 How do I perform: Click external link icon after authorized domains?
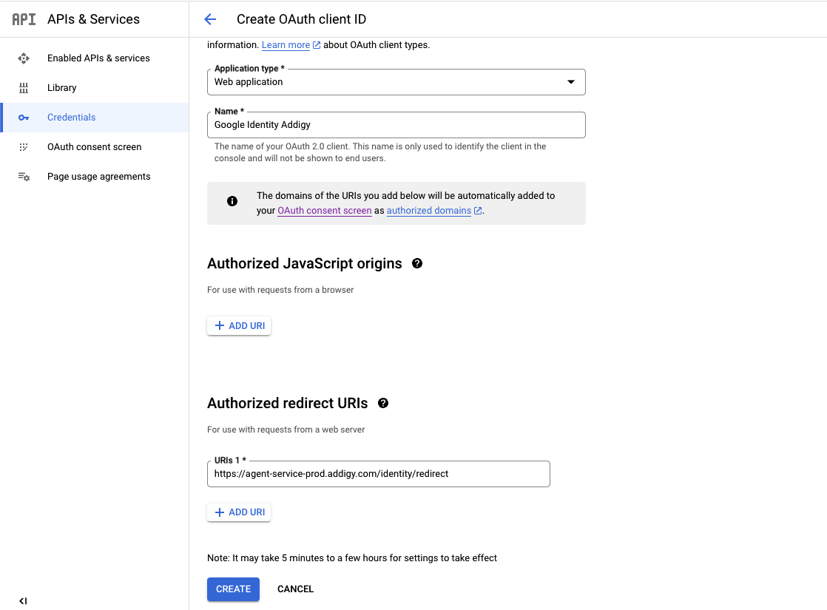478,211
